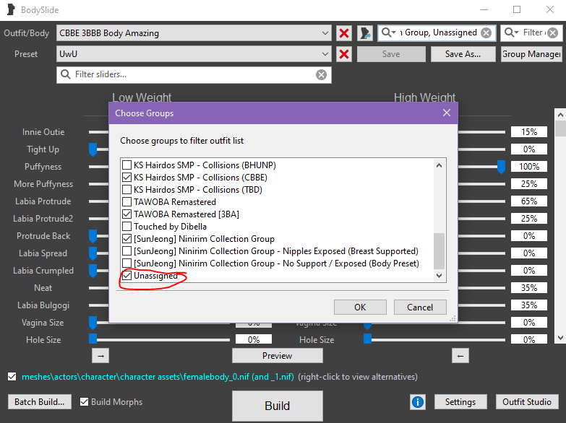
Task: Clear the Filter sliders search box
Action: [321, 74]
